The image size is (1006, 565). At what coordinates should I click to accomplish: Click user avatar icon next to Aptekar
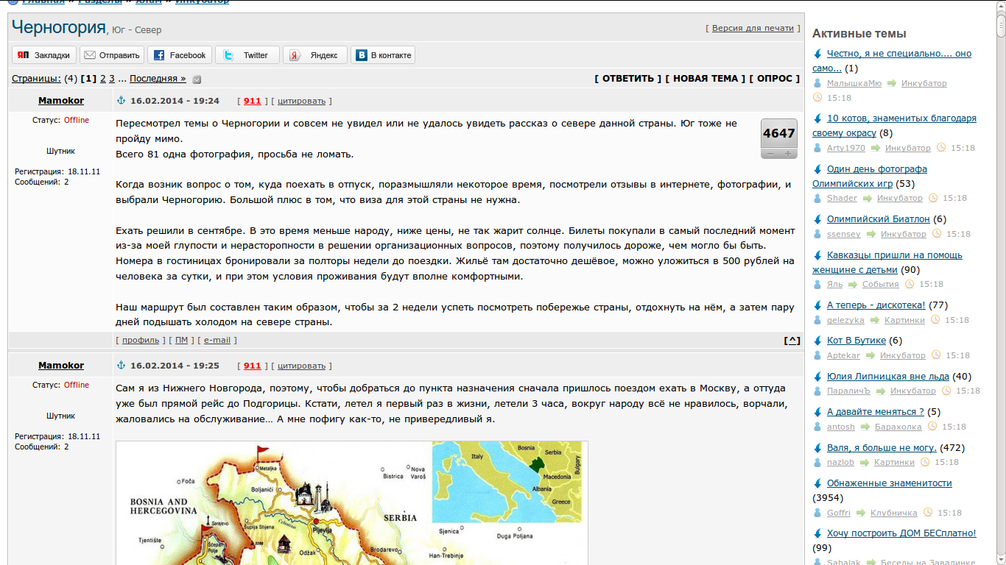pyautogui.click(x=817, y=355)
